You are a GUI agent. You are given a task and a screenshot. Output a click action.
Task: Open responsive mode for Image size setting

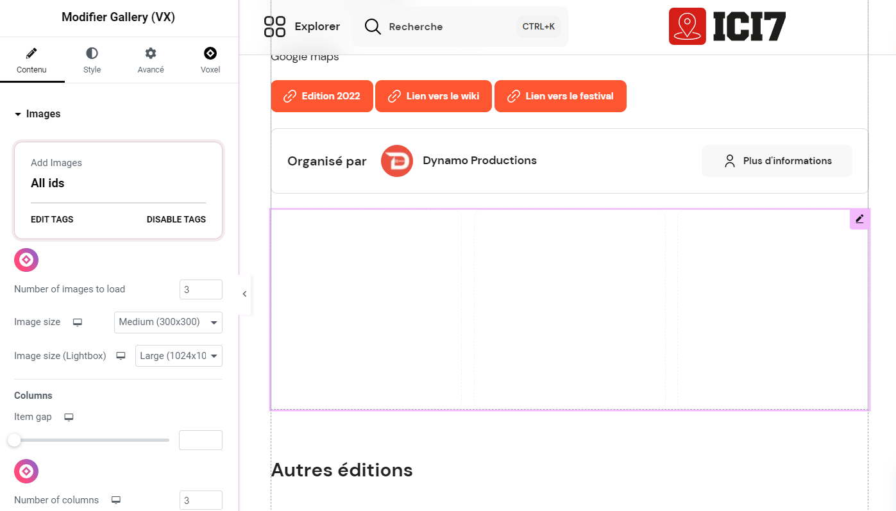(77, 323)
